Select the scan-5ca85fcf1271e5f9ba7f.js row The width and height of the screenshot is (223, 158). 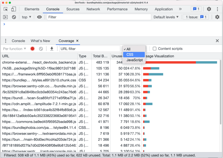(x=110, y=98)
